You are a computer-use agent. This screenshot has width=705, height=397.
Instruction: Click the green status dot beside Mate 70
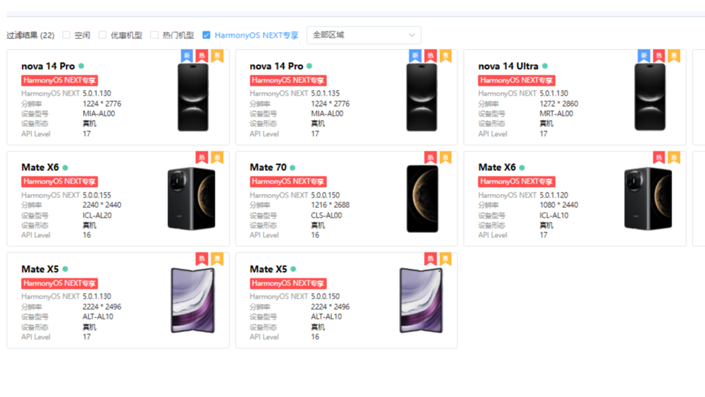click(293, 167)
